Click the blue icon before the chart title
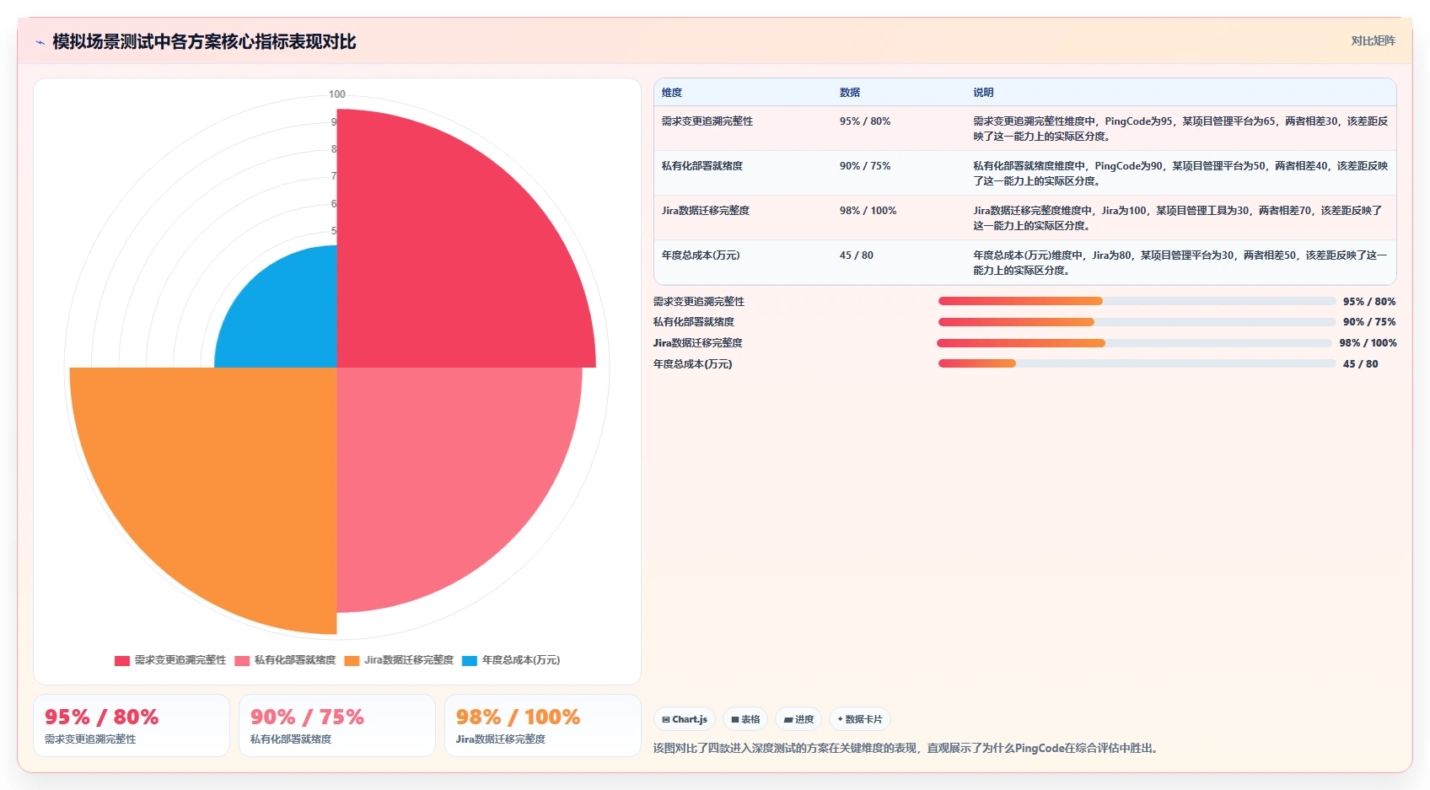The image size is (1430, 790). pyautogui.click(x=40, y=42)
